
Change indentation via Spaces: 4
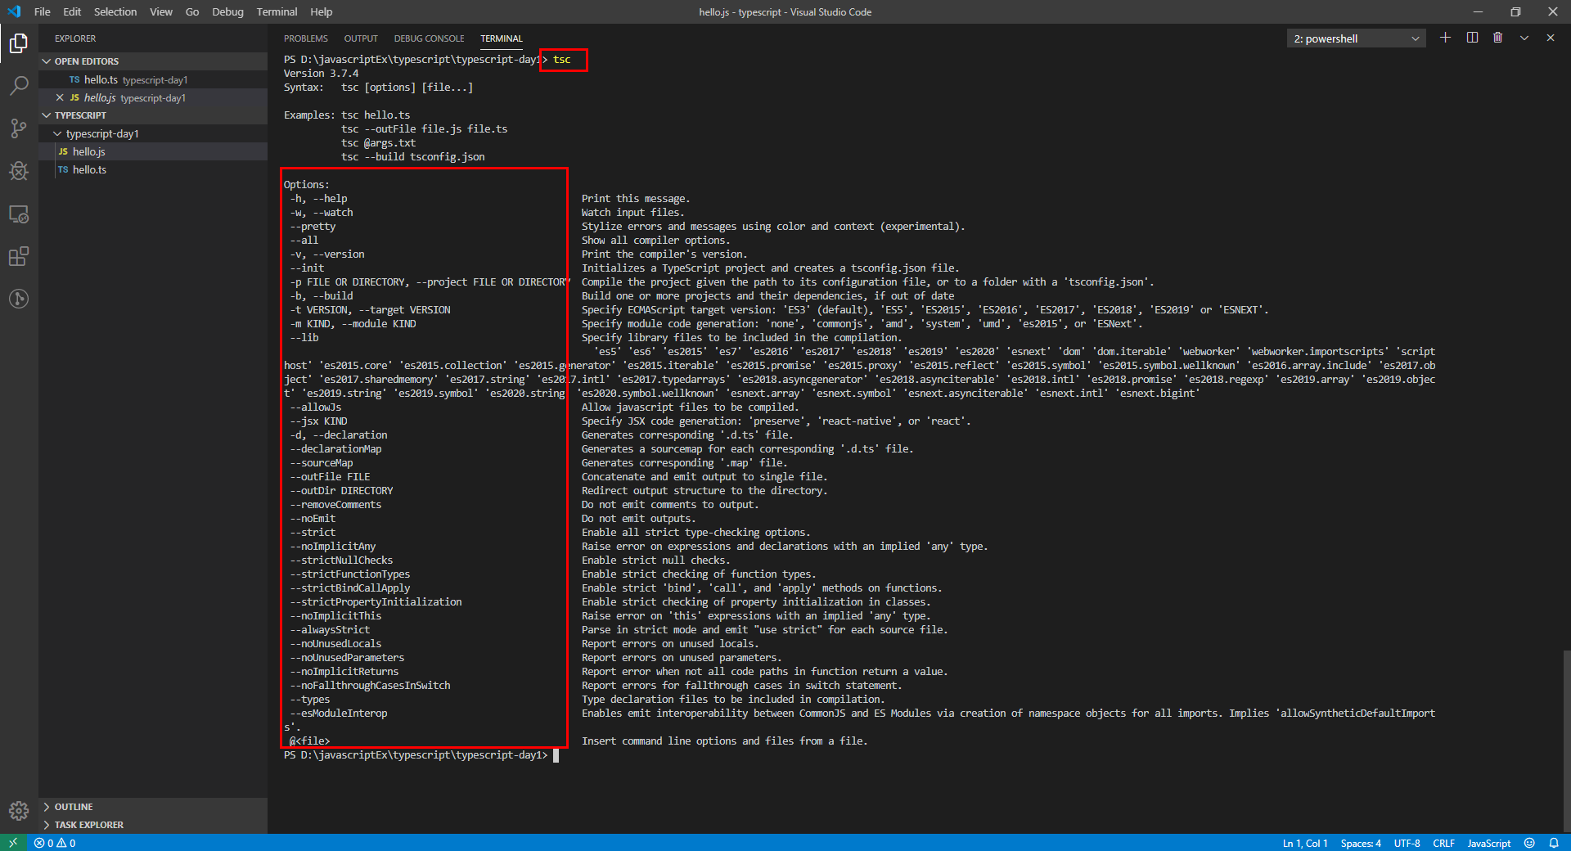[1361, 843]
